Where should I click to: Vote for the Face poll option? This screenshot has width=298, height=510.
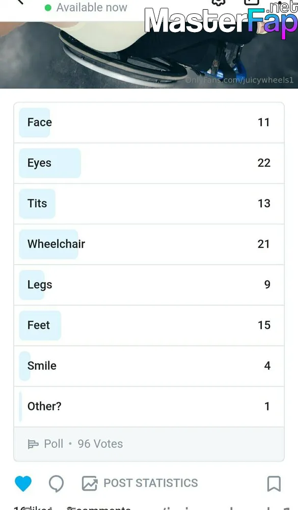(x=149, y=122)
